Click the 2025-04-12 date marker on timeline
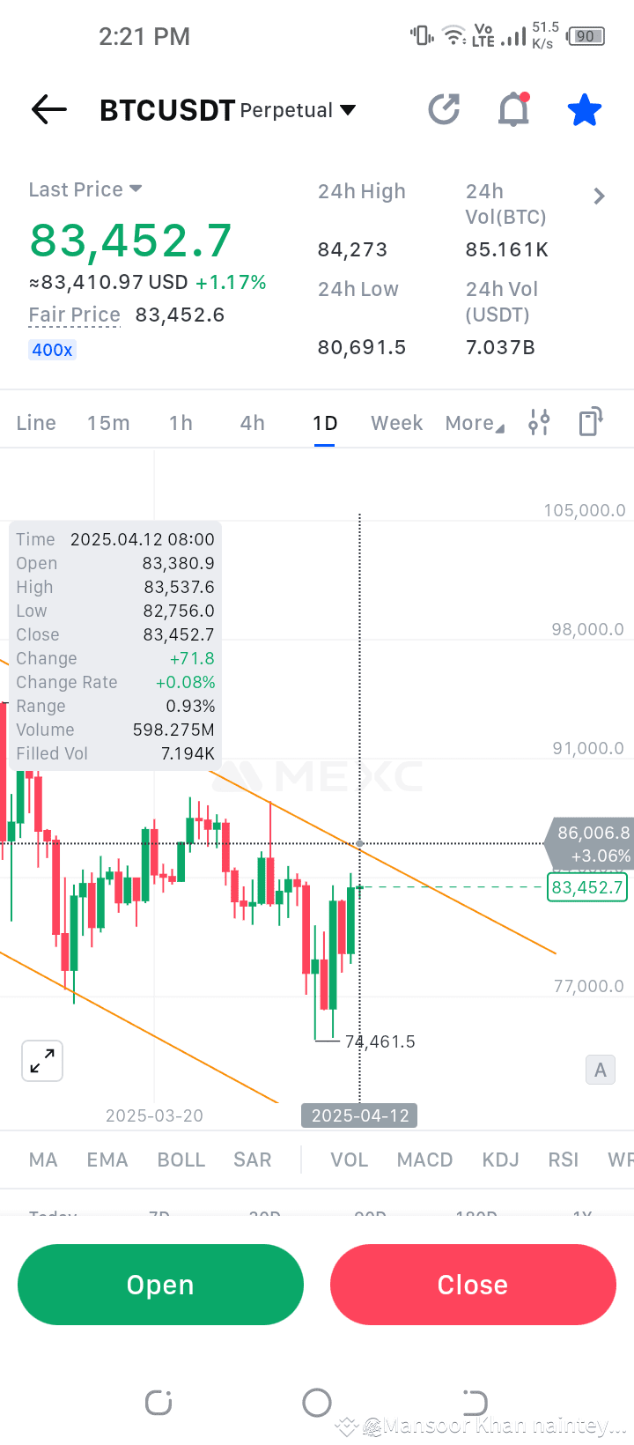Viewport: 634px width, 1445px height. pos(358,1115)
